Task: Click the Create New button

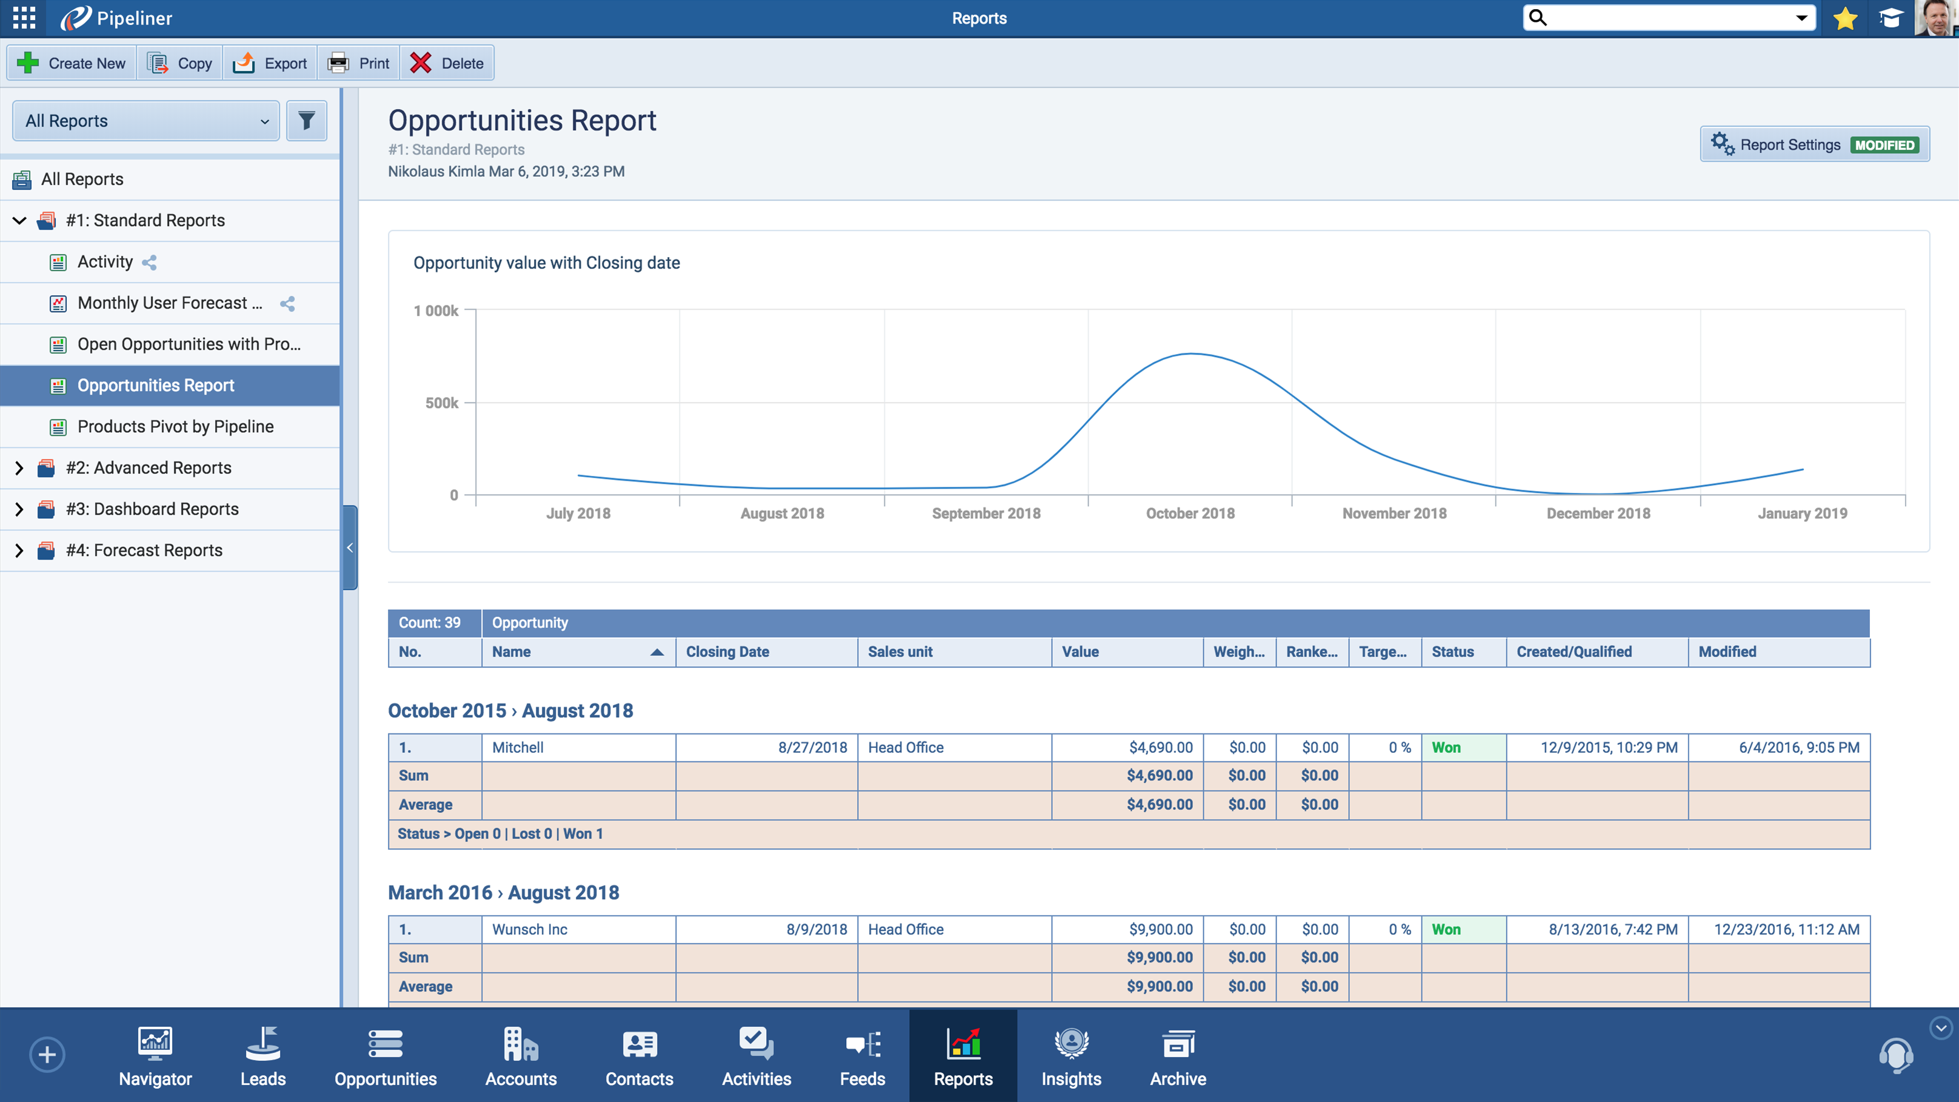Action: pos(71,62)
